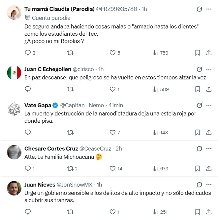Bookmark Juan Nieves's tweet
The width and height of the screenshot is (220, 220).
tap(198, 212)
